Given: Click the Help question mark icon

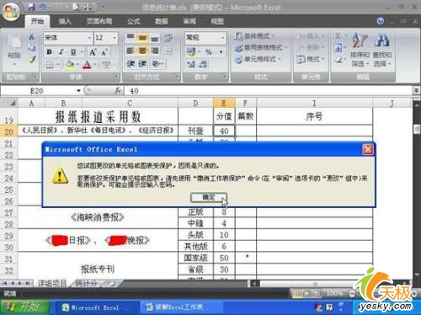Looking at the screenshot, I should pos(381,21).
